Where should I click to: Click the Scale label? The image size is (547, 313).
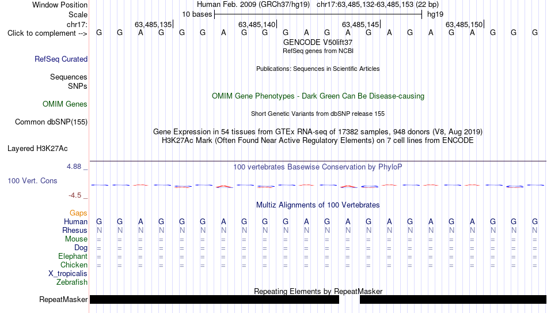(x=78, y=14)
